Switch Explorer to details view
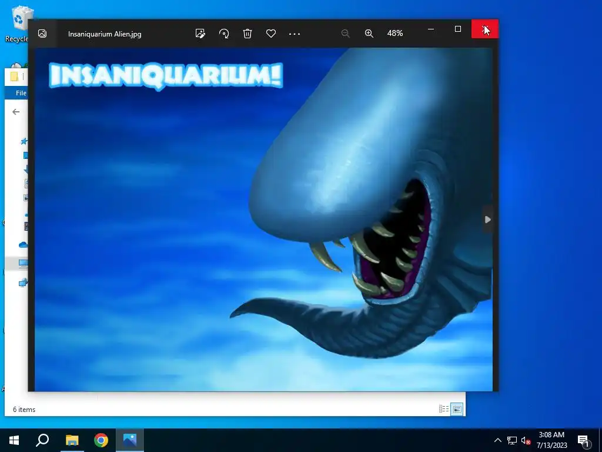 [444, 409]
